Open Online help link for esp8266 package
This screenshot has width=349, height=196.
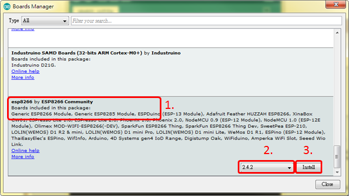(x=26, y=150)
